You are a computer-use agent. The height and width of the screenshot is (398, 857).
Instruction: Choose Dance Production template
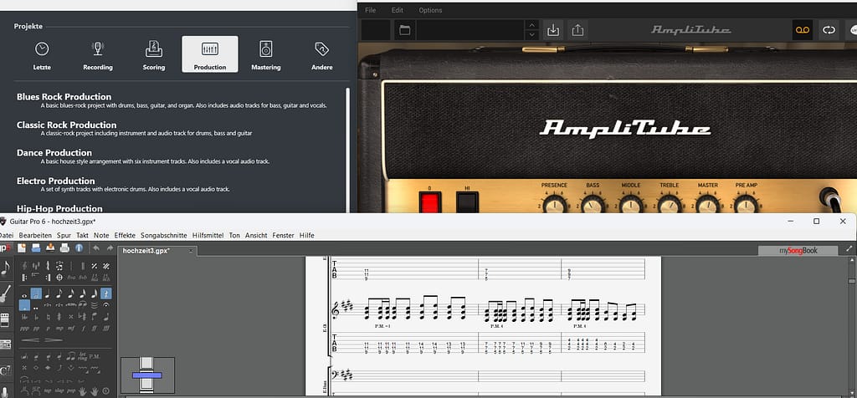[143, 156]
